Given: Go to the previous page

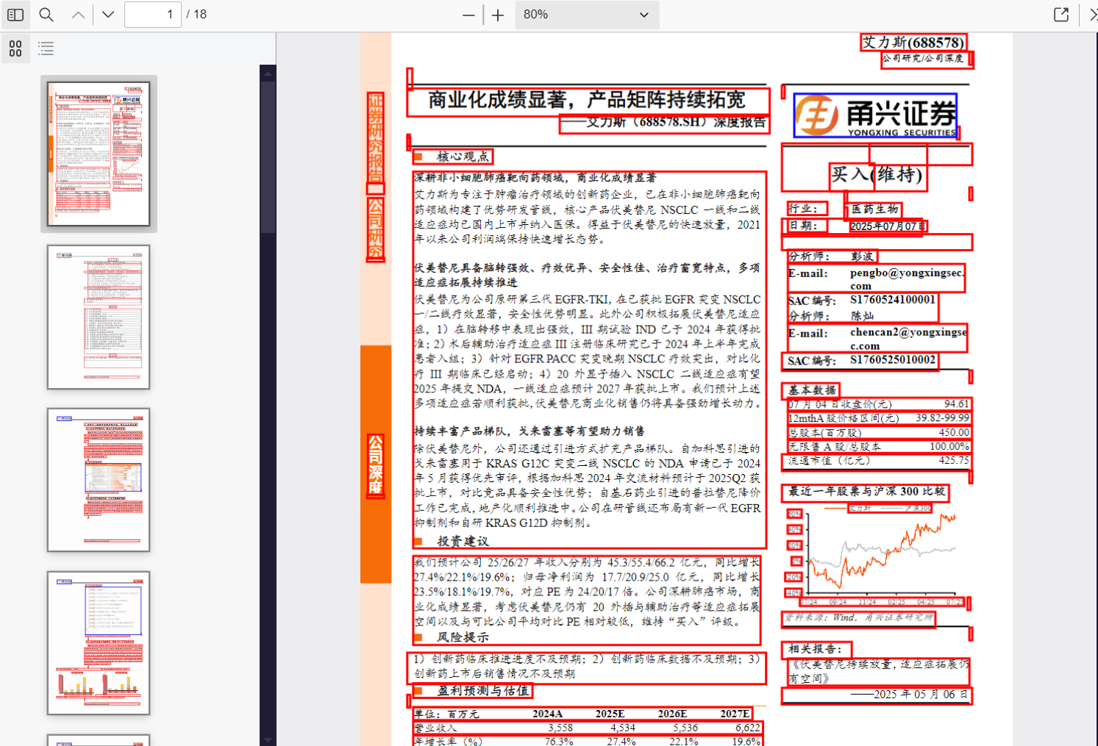Looking at the screenshot, I should coord(77,14).
